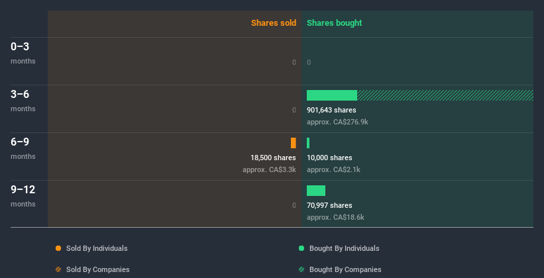
Task: Select the orange sold bar for 6–9 months
Action: (293, 143)
